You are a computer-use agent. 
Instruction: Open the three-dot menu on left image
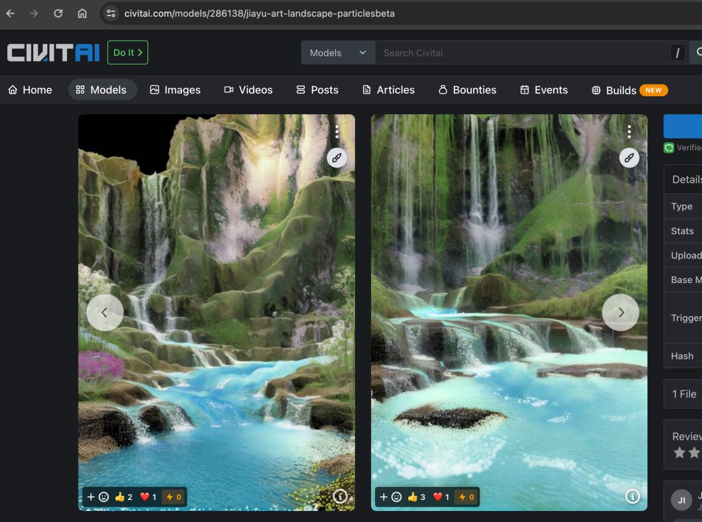click(x=337, y=132)
